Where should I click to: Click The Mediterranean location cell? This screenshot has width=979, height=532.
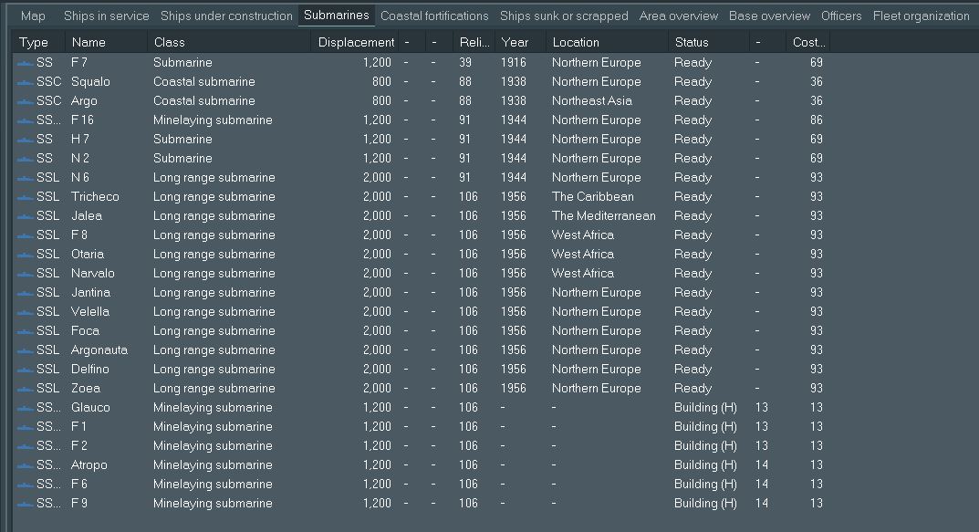pyautogui.click(x=603, y=215)
